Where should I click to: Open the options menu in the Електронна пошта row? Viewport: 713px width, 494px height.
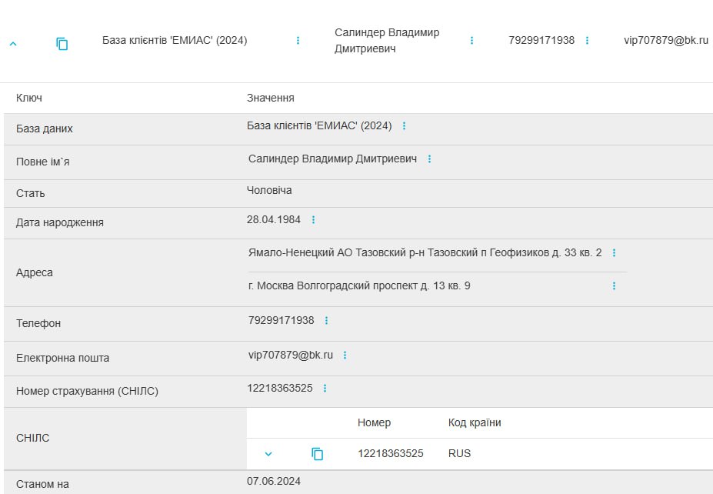pyautogui.click(x=345, y=355)
